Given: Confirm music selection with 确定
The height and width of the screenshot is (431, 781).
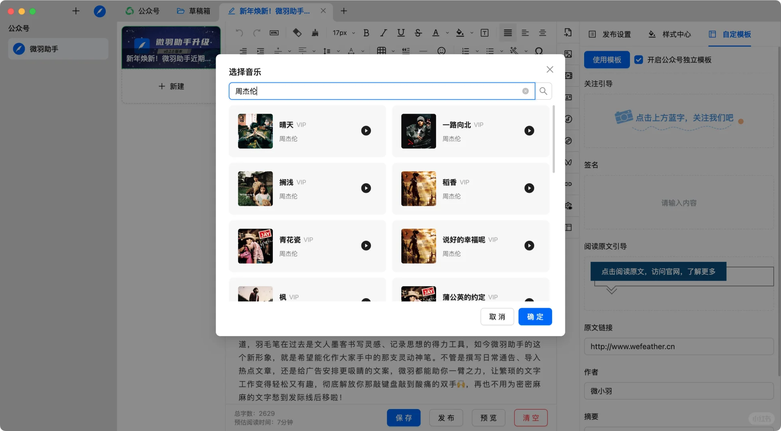Looking at the screenshot, I should tap(535, 317).
